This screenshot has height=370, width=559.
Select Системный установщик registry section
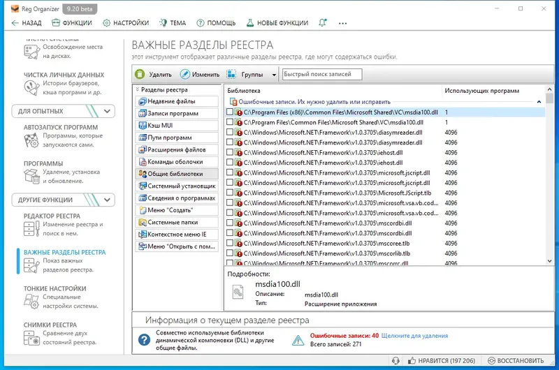(177, 186)
